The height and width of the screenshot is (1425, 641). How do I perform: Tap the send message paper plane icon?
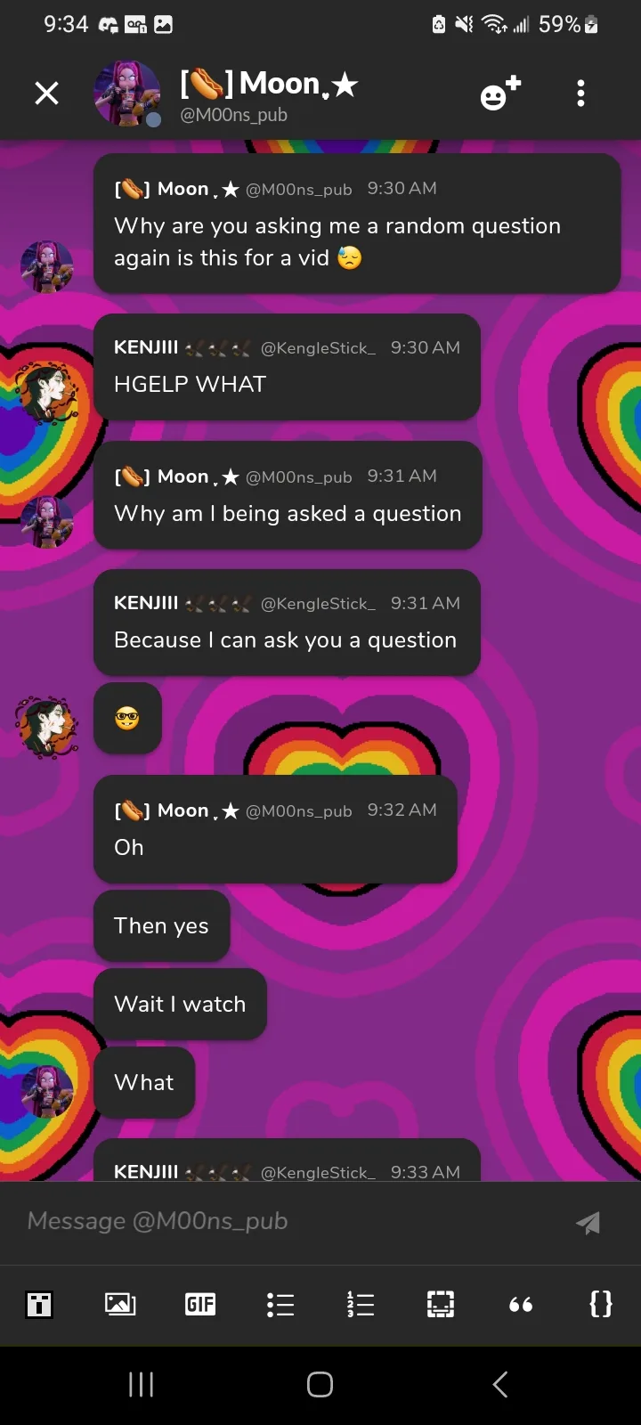click(x=588, y=1223)
